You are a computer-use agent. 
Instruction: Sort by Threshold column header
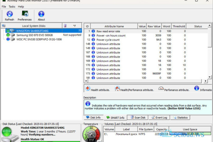point(179,26)
